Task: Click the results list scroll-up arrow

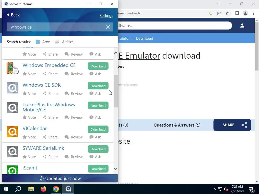Action: pyautogui.click(x=116, y=53)
